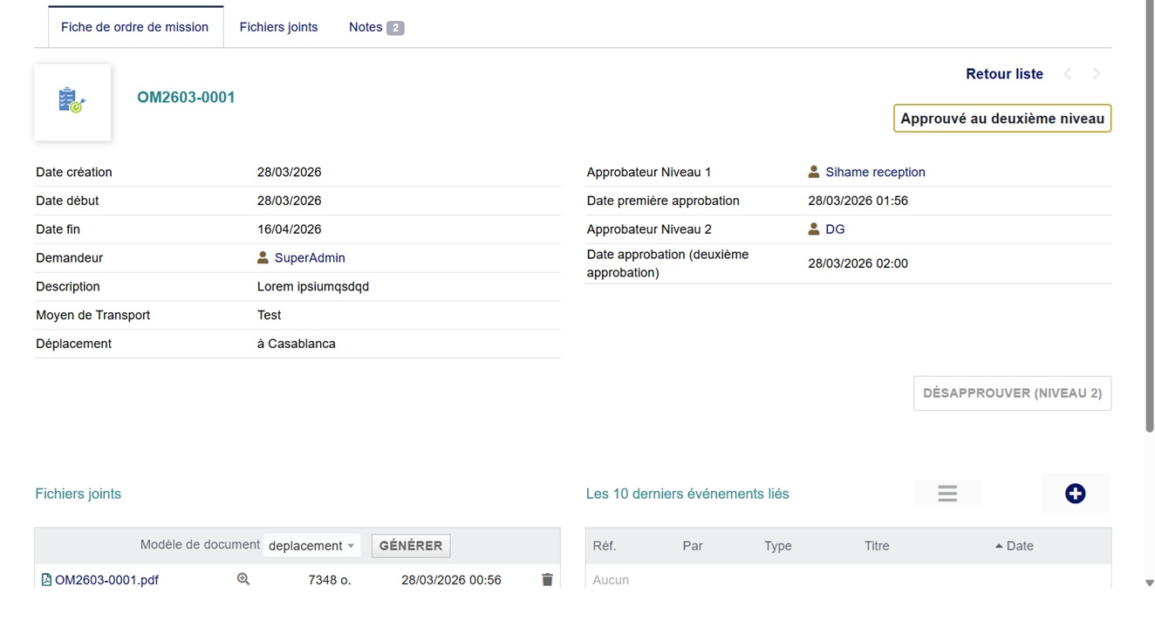Open SuperAdmin user profile link
The height and width of the screenshot is (621, 1155).
coord(310,258)
